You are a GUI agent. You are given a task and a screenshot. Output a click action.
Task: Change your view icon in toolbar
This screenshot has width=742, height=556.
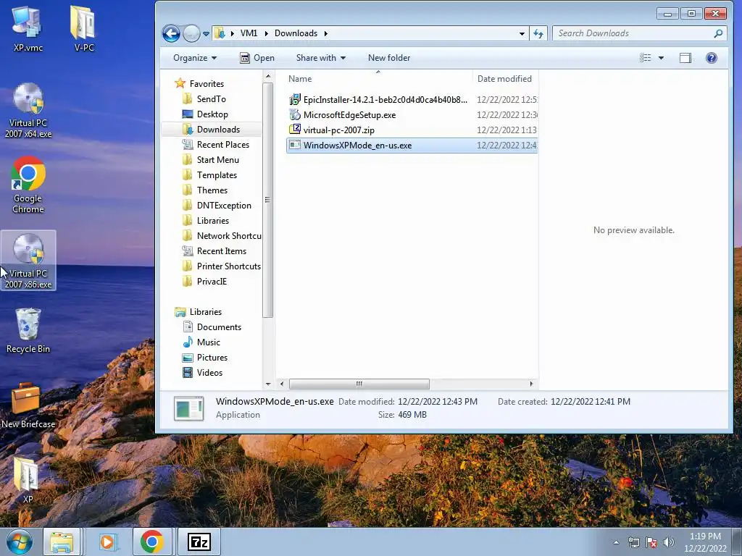(x=646, y=58)
